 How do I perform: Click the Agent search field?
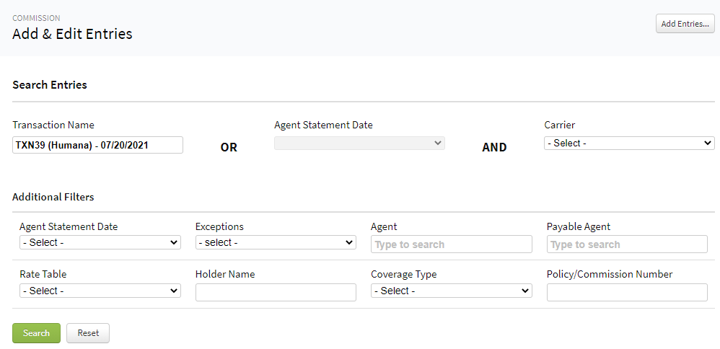451,244
